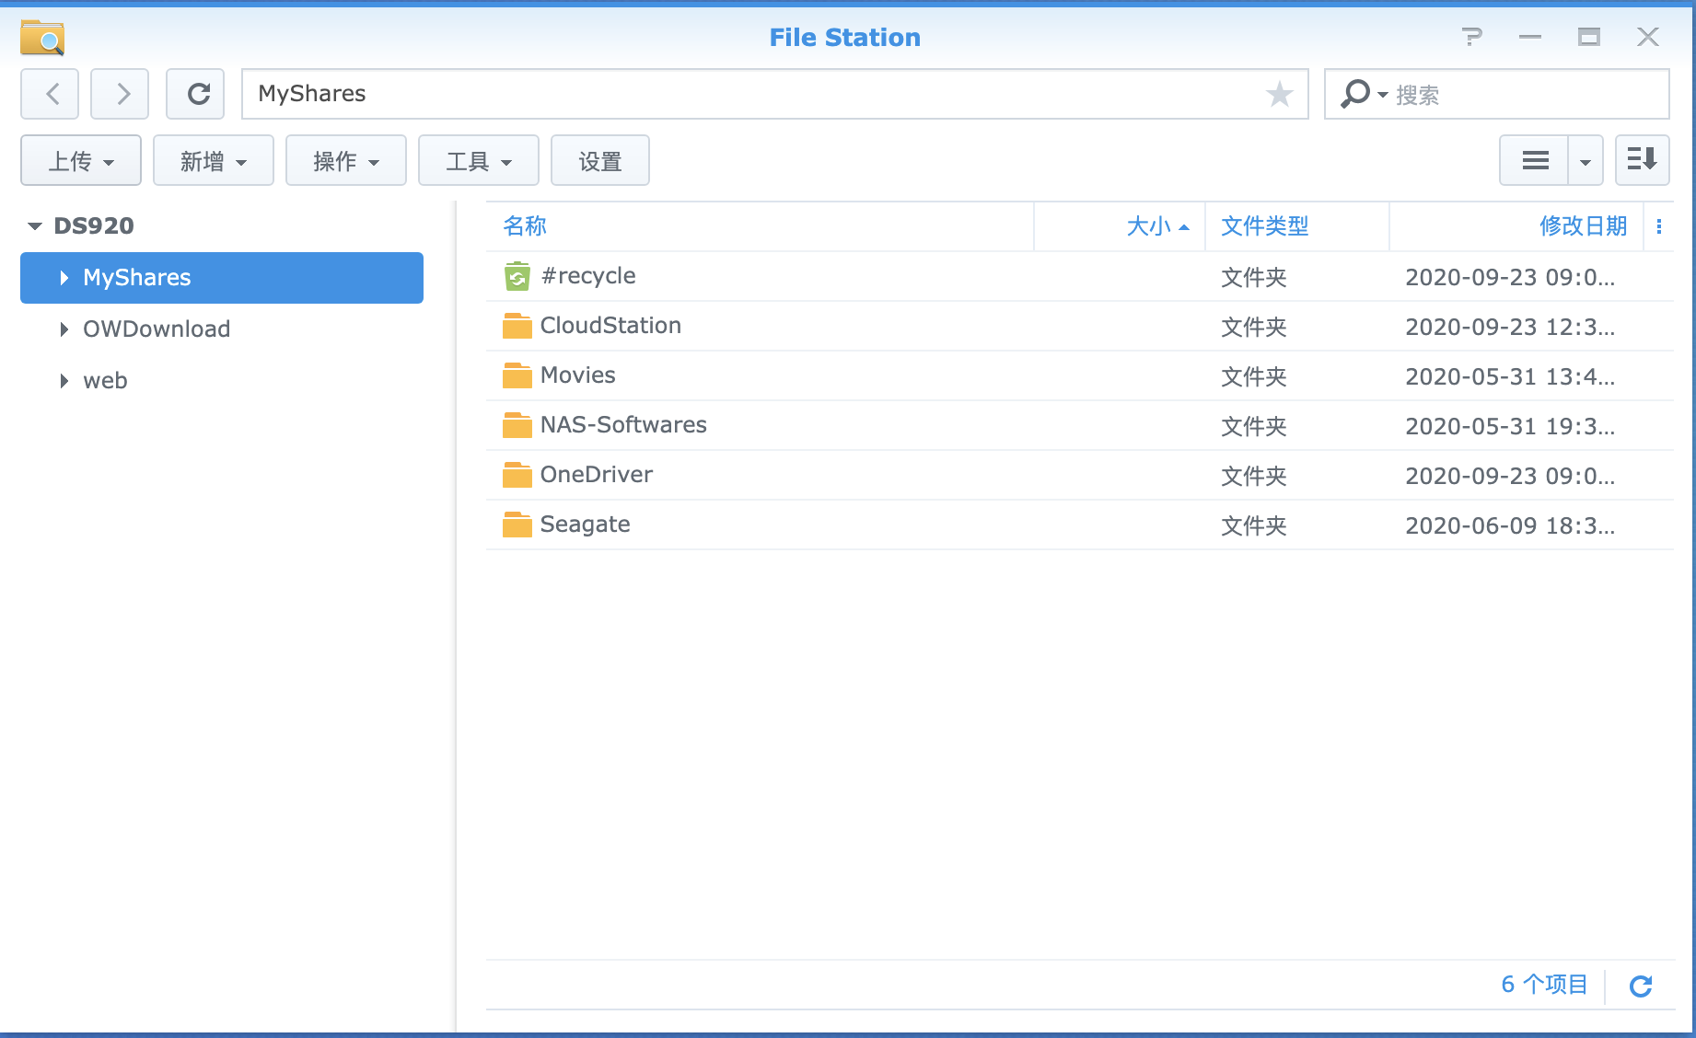Select MyShares in the folder tree
The width and height of the screenshot is (1696, 1038).
(222, 278)
